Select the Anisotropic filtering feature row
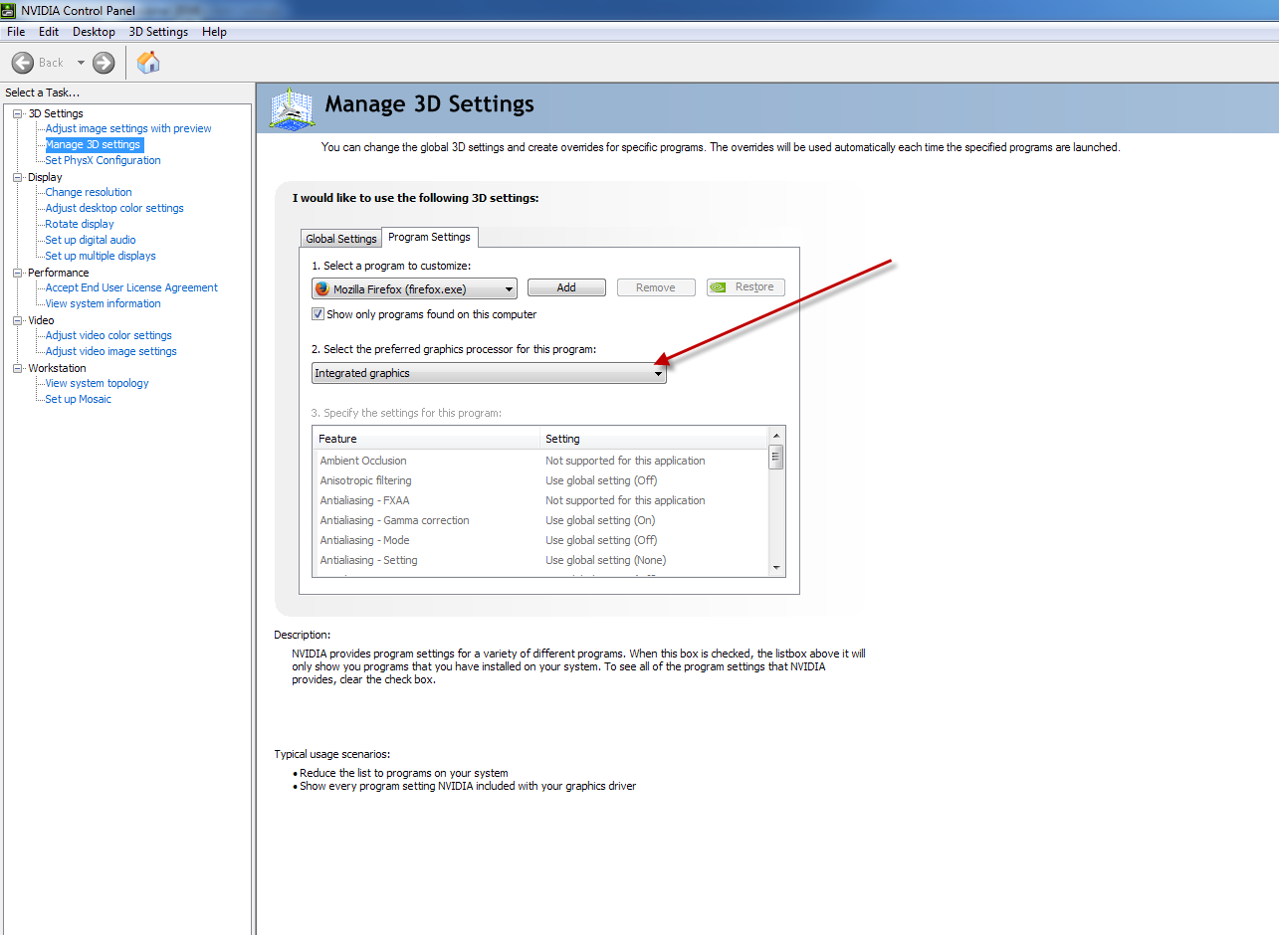 540,480
